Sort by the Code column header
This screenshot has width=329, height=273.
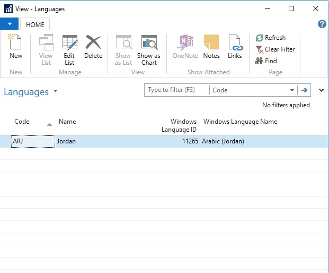pyautogui.click(x=22, y=122)
